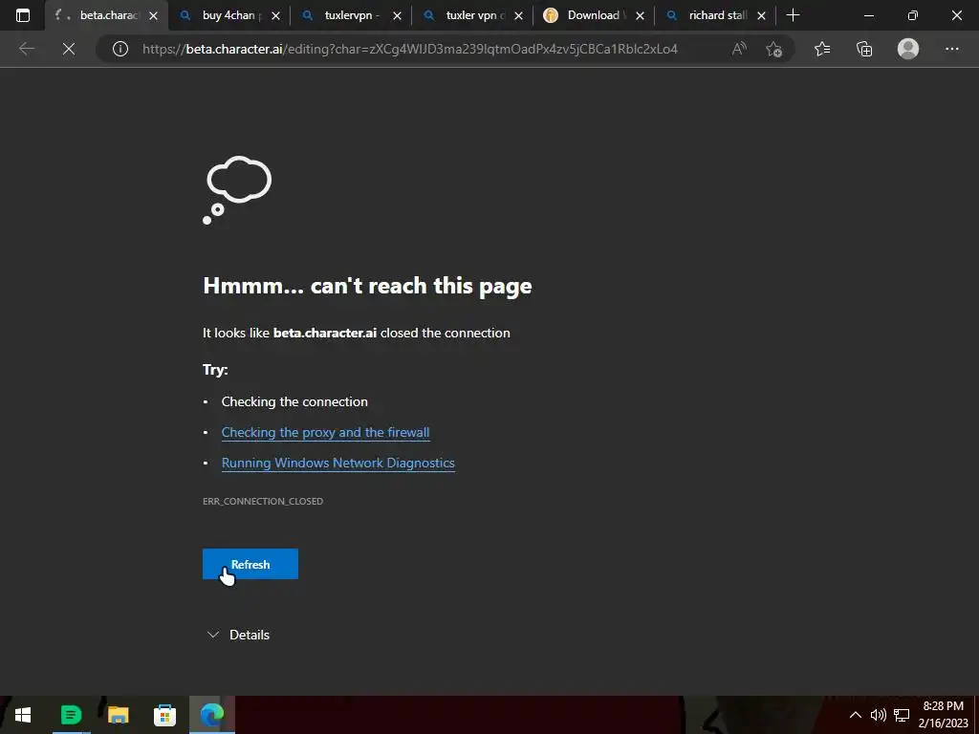Screen dimensions: 979x734
Task: Open Microsoft Store from the taskbar
Action: [x=164, y=715]
